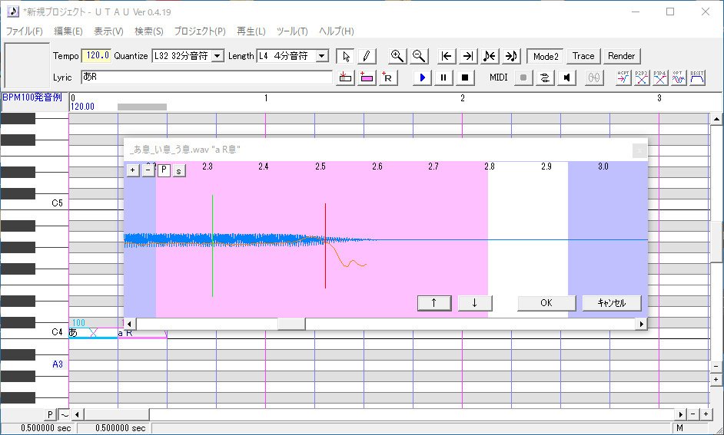Jump to end with right-bar arrow icon
The height and width of the screenshot is (435, 724).
(468, 56)
